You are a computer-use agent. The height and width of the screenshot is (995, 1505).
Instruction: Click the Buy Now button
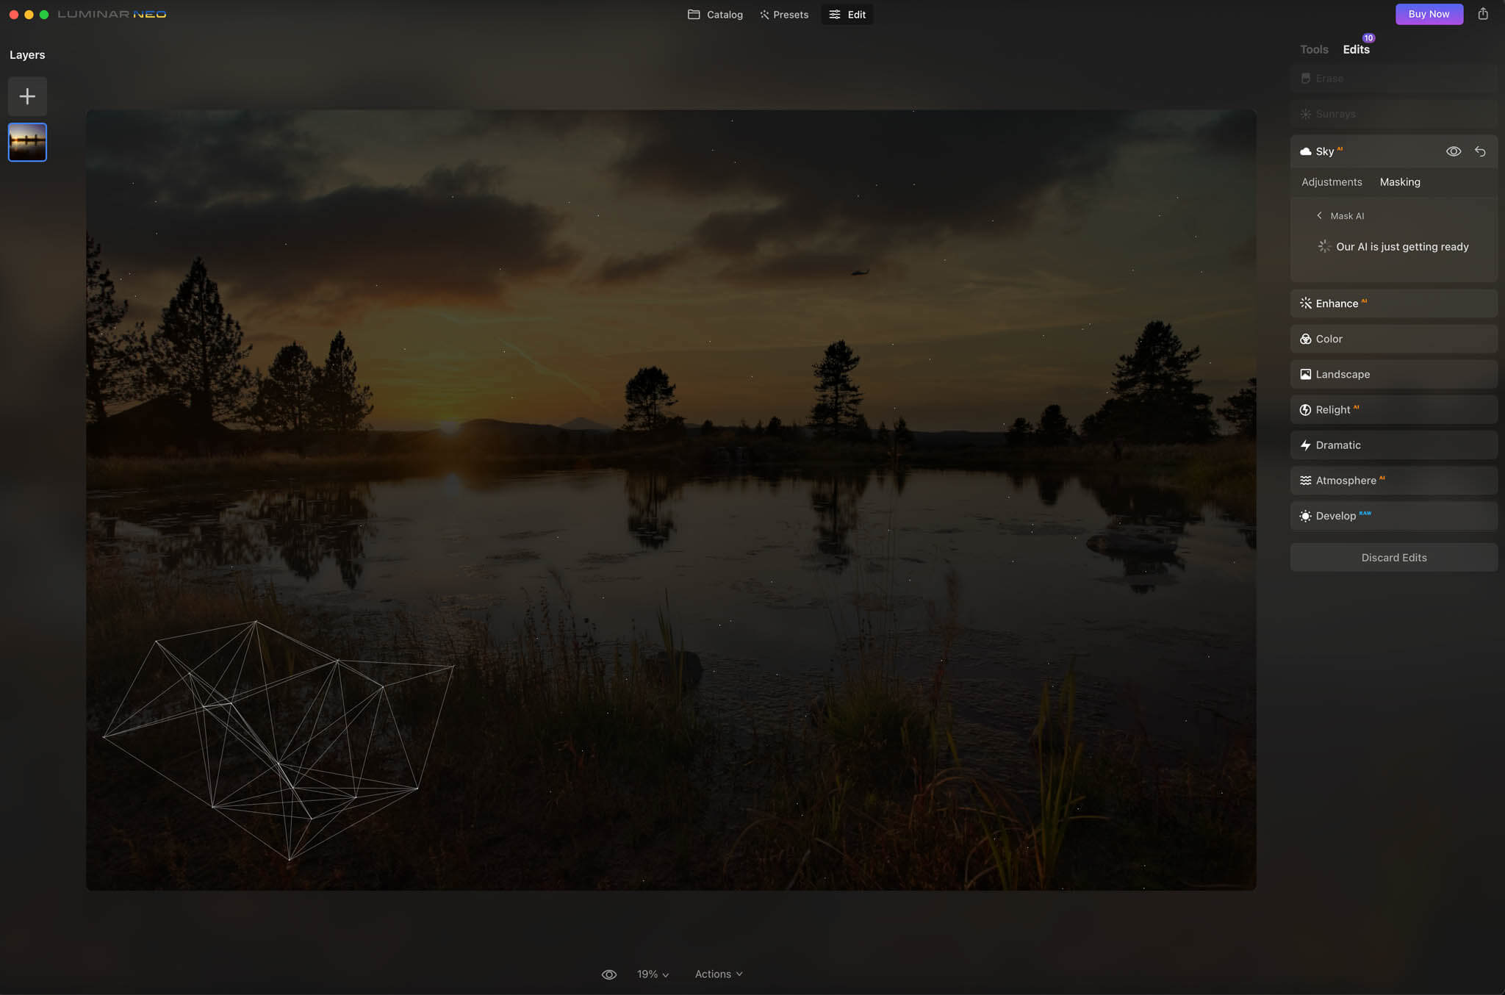[1429, 13]
